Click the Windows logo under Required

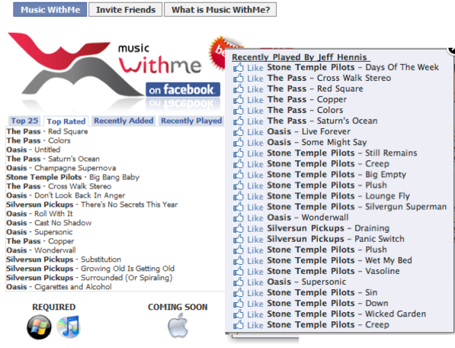pyautogui.click(x=39, y=327)
